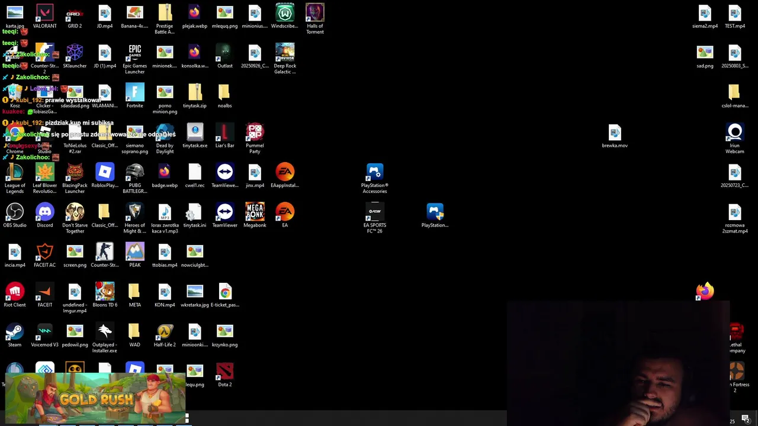The width and height of the screenshot is (758, 426).
Task: Open the cslol-manager folder
Action: click(x=735, y=96)
